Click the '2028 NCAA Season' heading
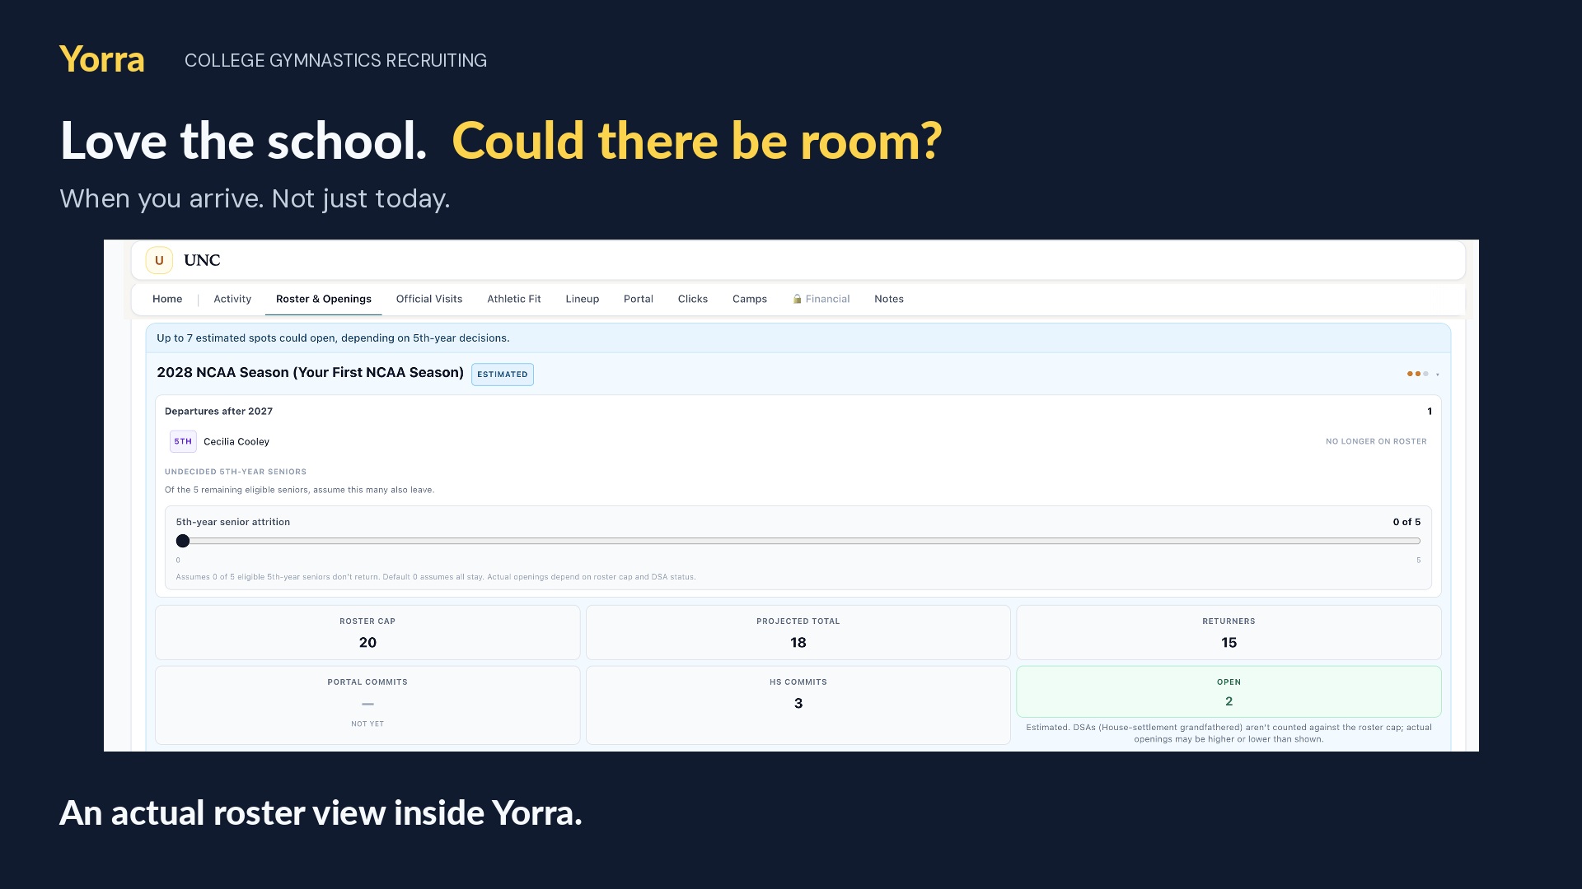1582x889 pixels. [310, 373]
